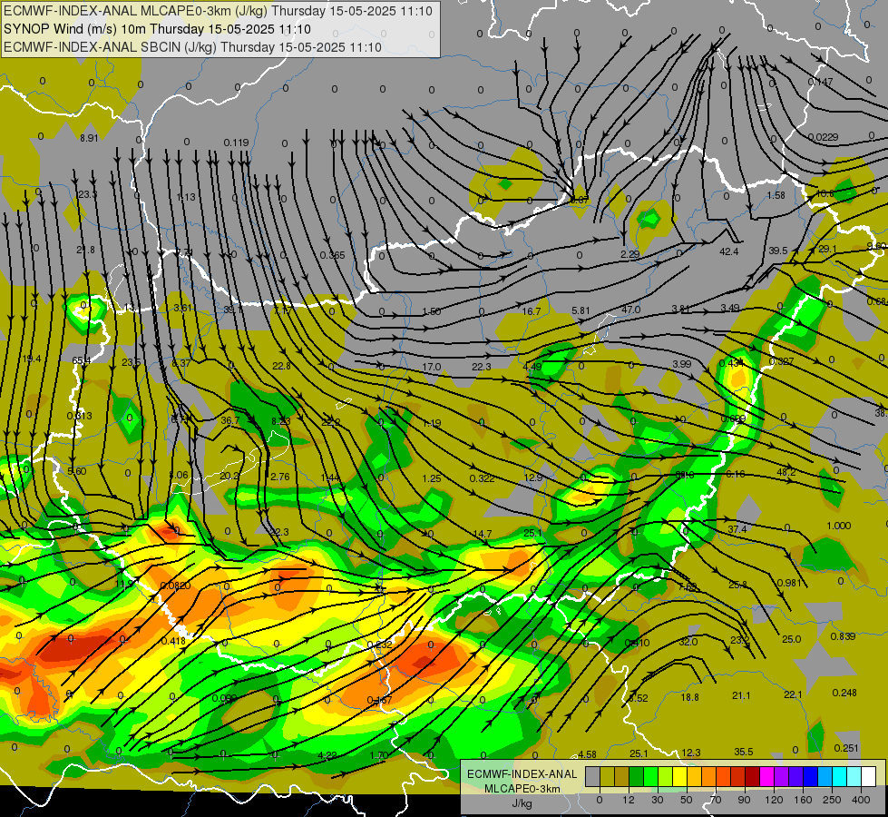Click the 'ECMWF-INDEX-ANAL SBCIN (J/kg)' header line
Screen dimensions: 888x817
tap(192, 47)
